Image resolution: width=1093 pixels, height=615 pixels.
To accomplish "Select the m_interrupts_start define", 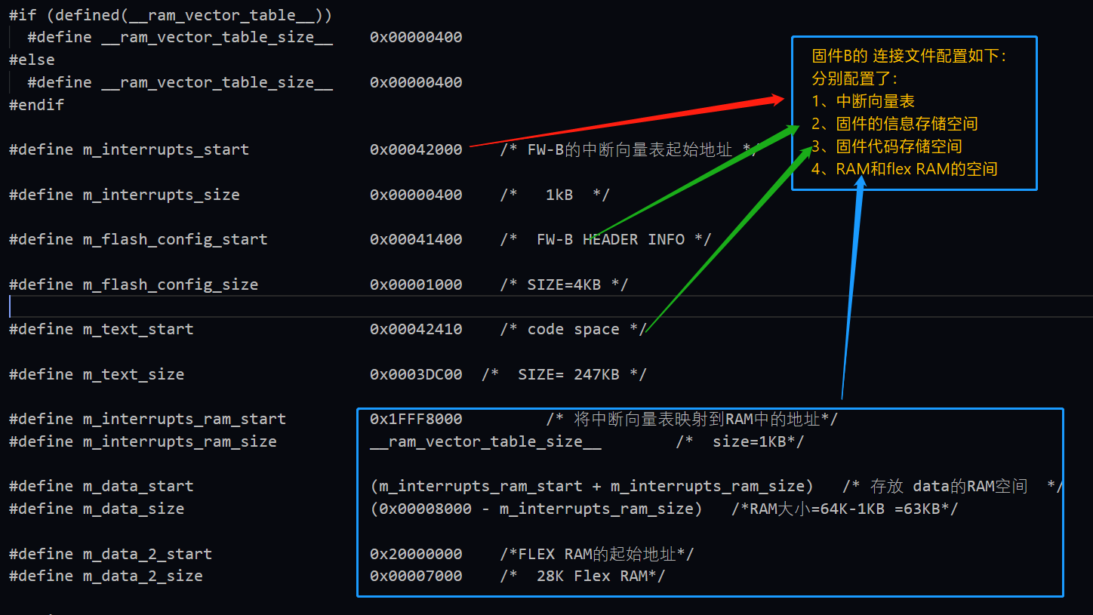I will pyautogui.click(x=165, y=149).
